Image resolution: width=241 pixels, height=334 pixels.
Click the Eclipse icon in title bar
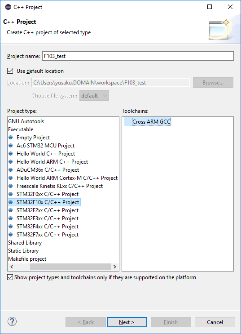coord(8,7)
